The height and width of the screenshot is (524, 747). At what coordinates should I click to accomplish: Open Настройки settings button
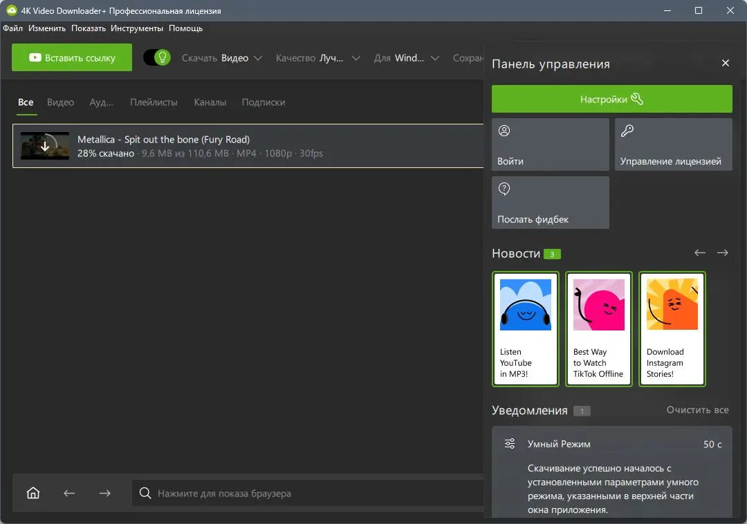[x=611, y=99]
